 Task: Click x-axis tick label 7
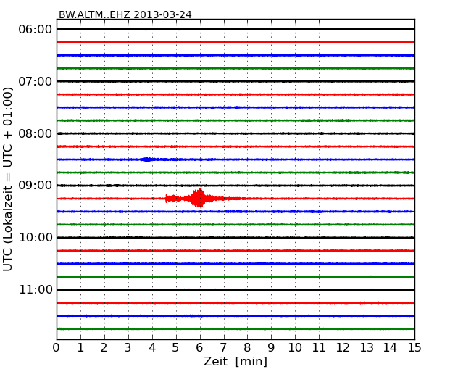[x=223, y=348]
